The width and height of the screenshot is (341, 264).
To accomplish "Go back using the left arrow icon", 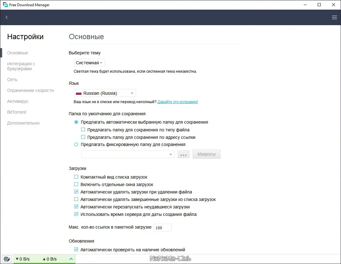I will pos(7,17).
